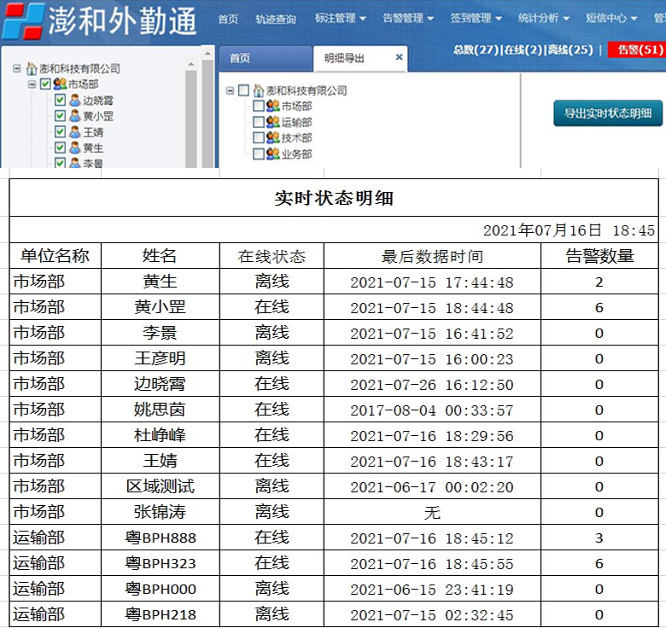Click the 黄小罡 user icon
666x628 pixels.
[x=75, y=116]
